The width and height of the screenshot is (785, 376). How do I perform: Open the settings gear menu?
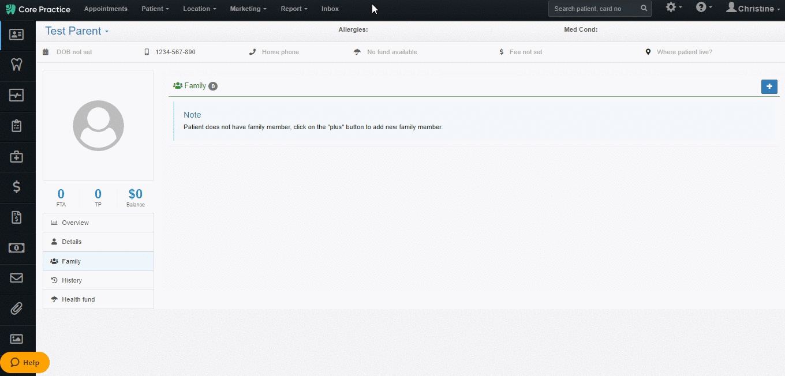[x=674, y=7]
